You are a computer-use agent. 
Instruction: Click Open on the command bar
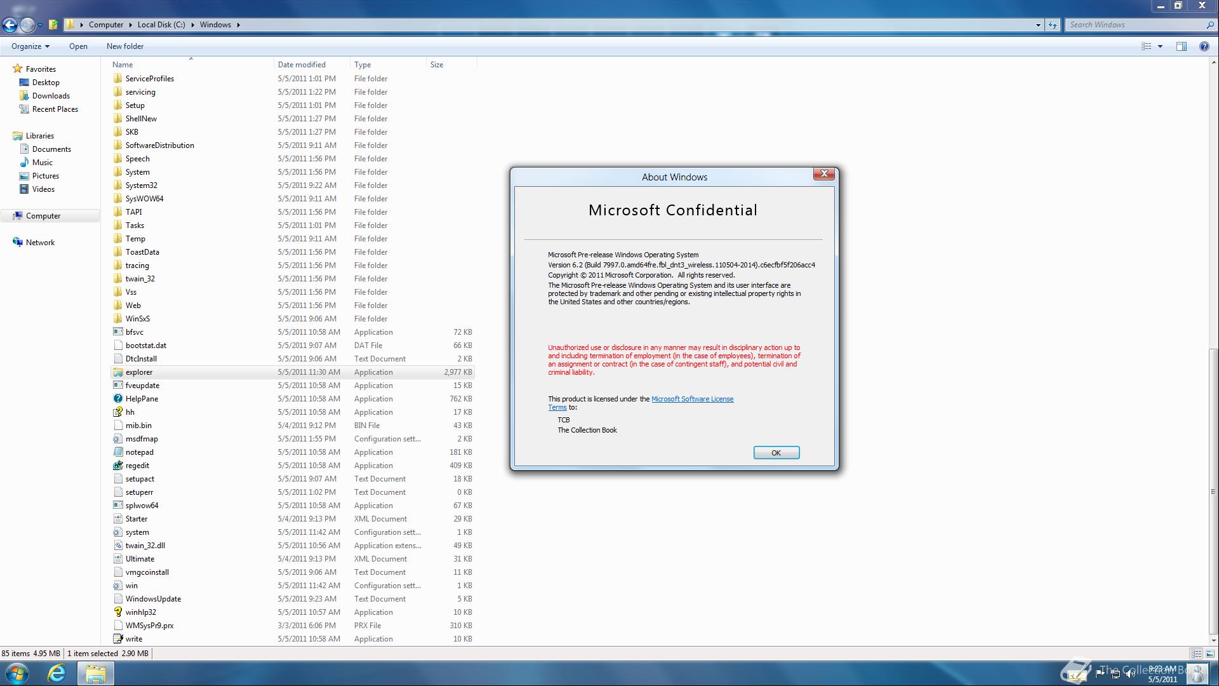[x=78, y=46]
